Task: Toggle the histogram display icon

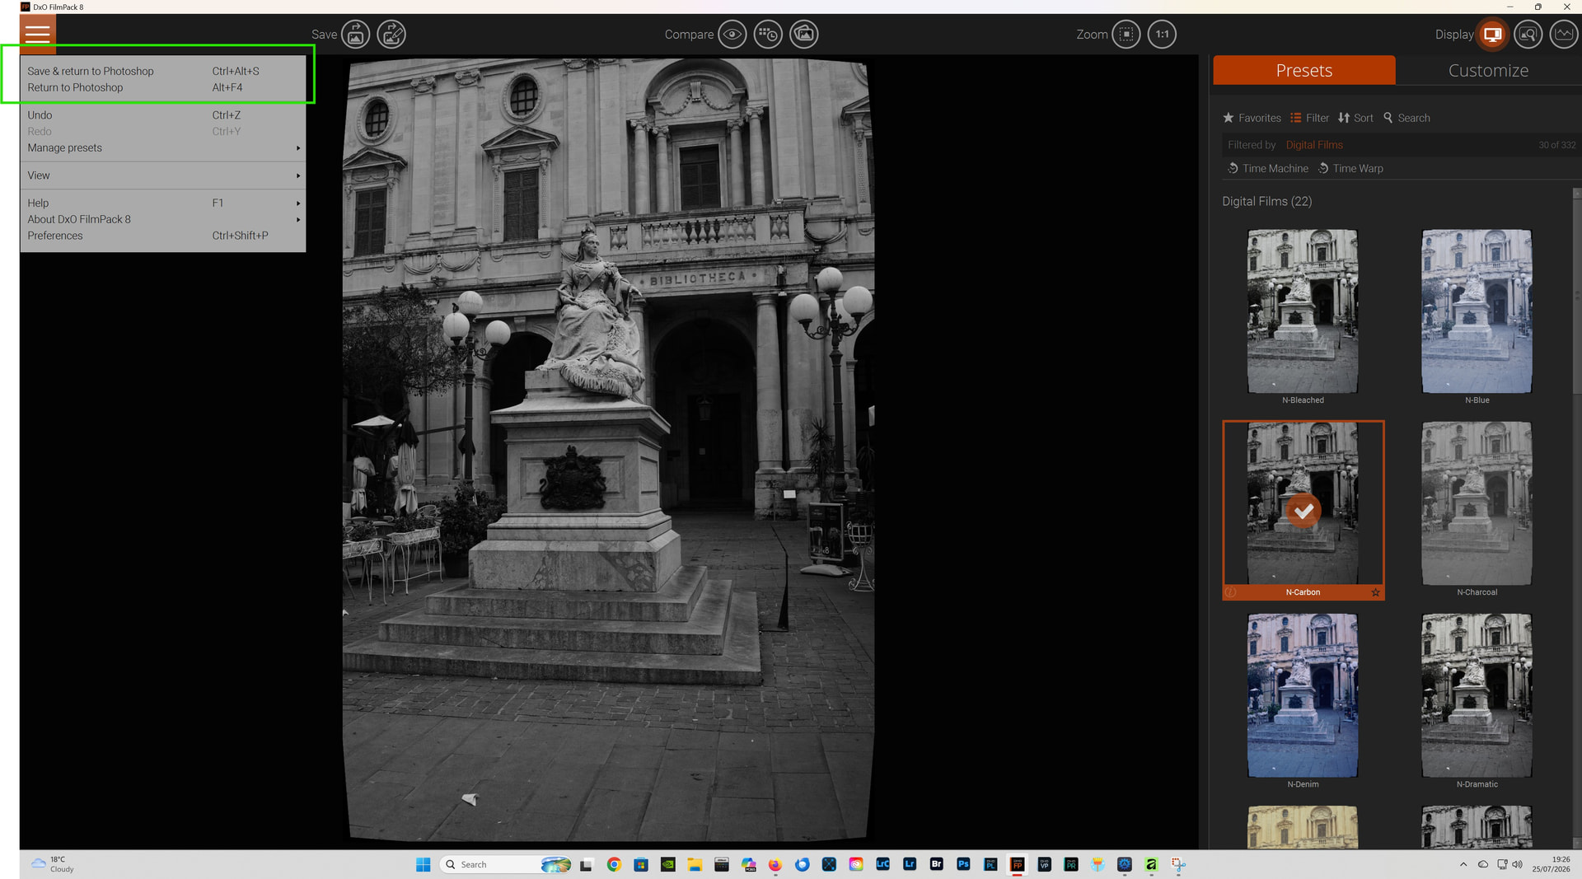Action: pos(1563,35)
